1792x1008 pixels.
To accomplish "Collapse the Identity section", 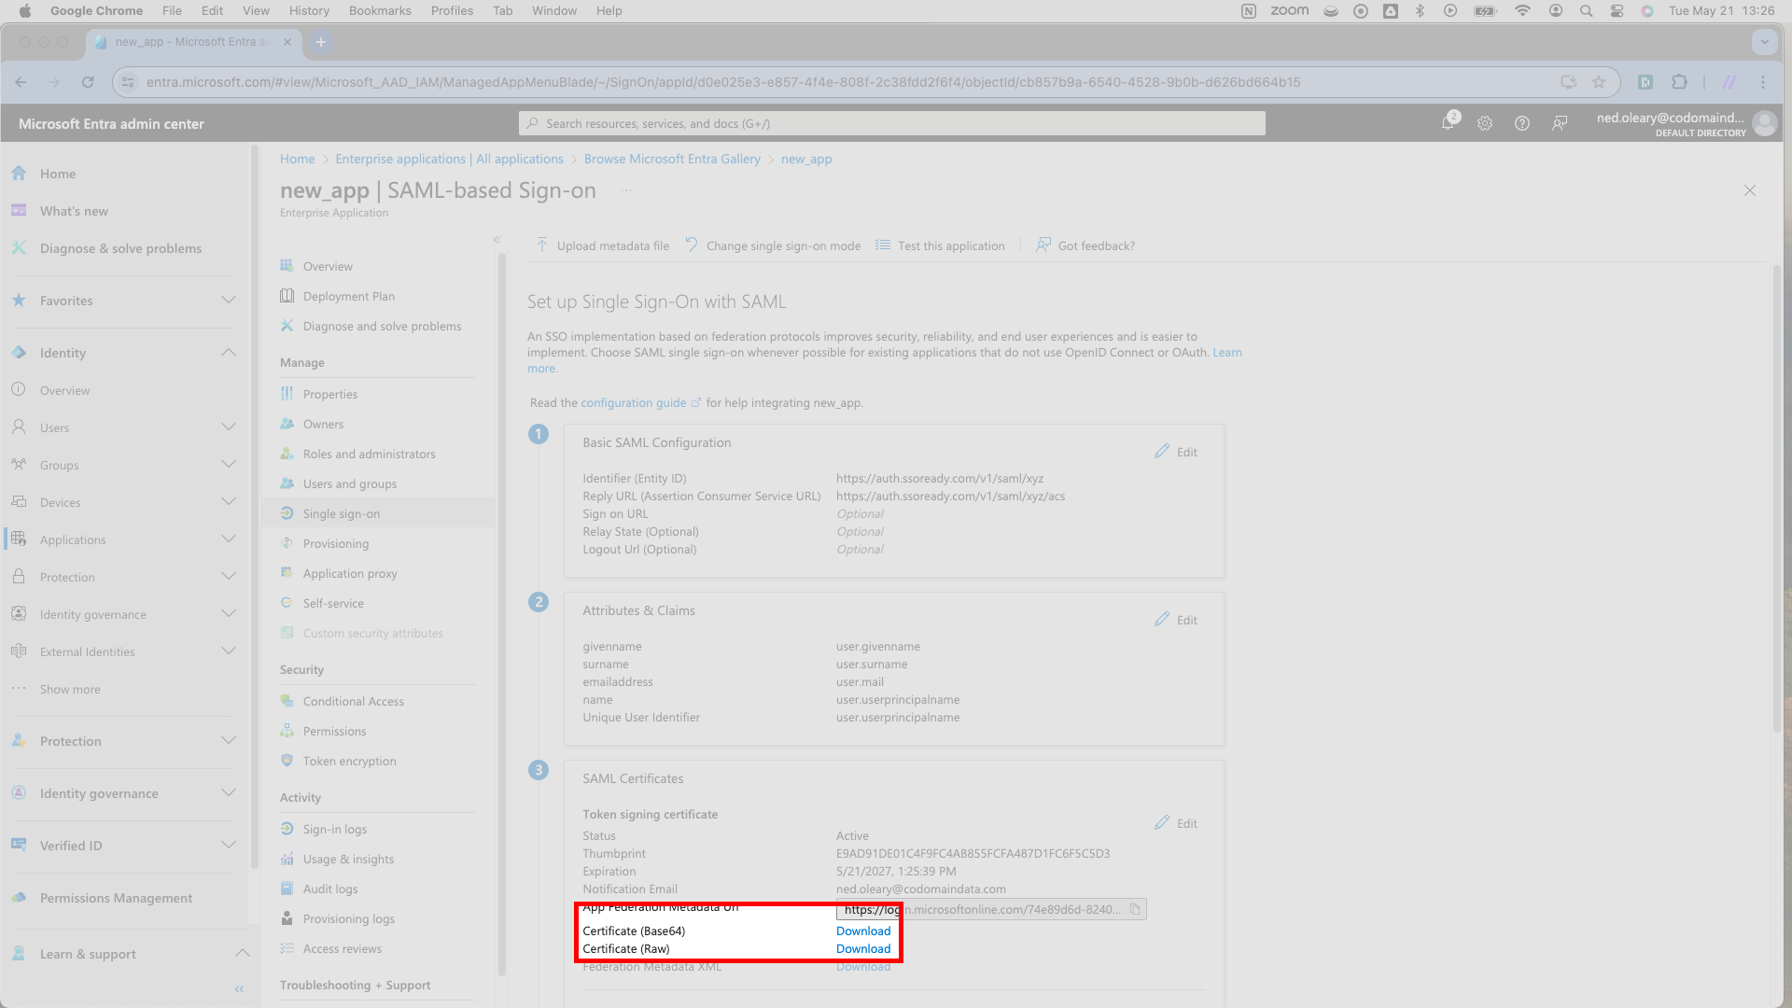I will tap(229, 353).
